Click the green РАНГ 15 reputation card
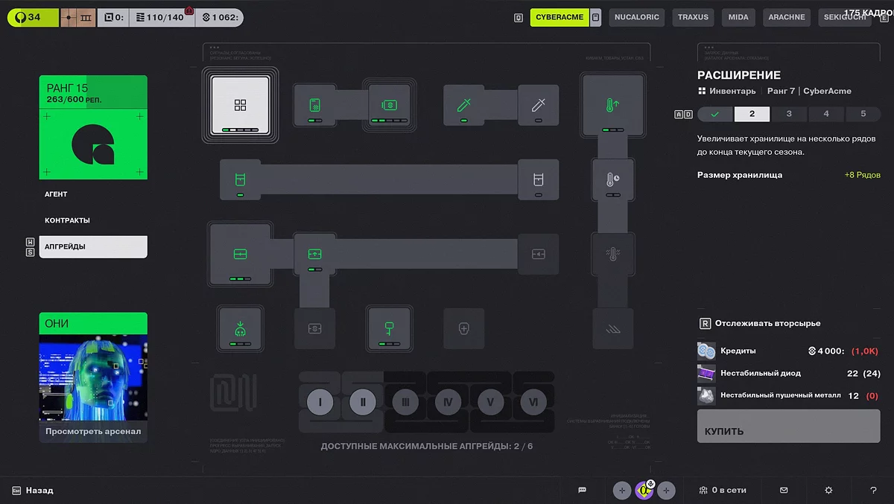 (x=93, y=127)
